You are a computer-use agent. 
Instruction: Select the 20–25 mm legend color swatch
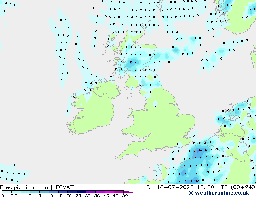tap(72, 192)
